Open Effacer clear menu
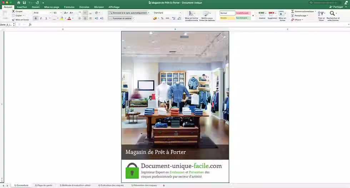This screenshot has height=188, width=350. tap(297, 20)
